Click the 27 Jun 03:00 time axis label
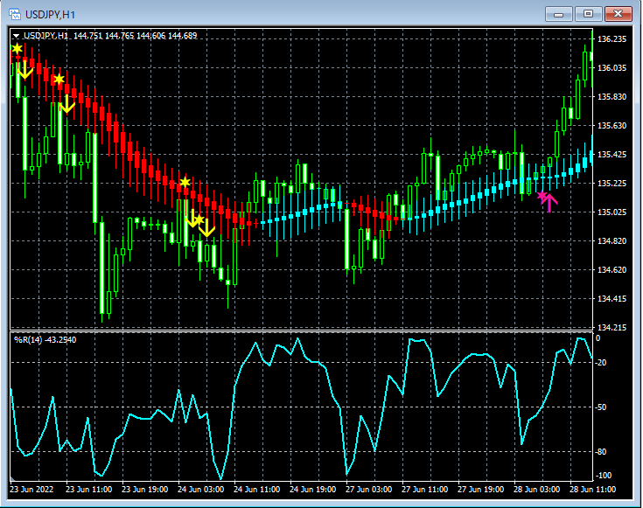Screen dimensions: 643x508 (x=368, y=490)
